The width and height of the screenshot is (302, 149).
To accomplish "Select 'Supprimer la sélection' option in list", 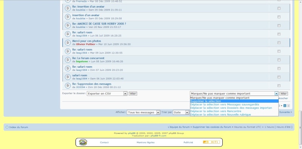I will pyautogui.click(x=234, y=101).
